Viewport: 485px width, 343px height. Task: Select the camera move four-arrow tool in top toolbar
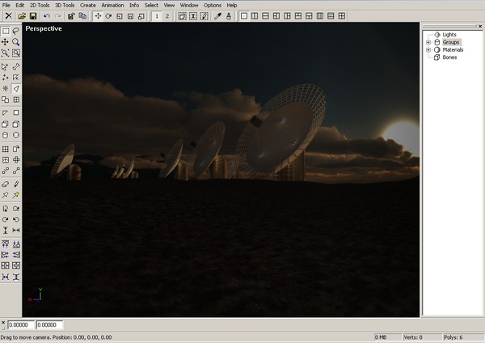(98, 16)
